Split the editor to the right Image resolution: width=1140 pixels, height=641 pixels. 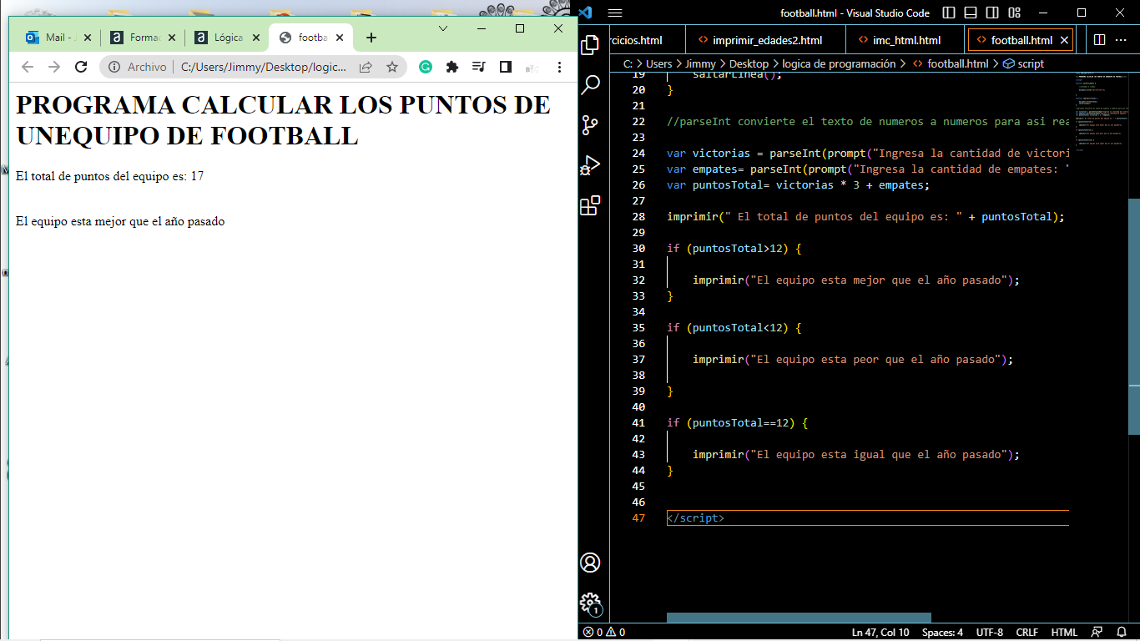(x=1099, y=40)
